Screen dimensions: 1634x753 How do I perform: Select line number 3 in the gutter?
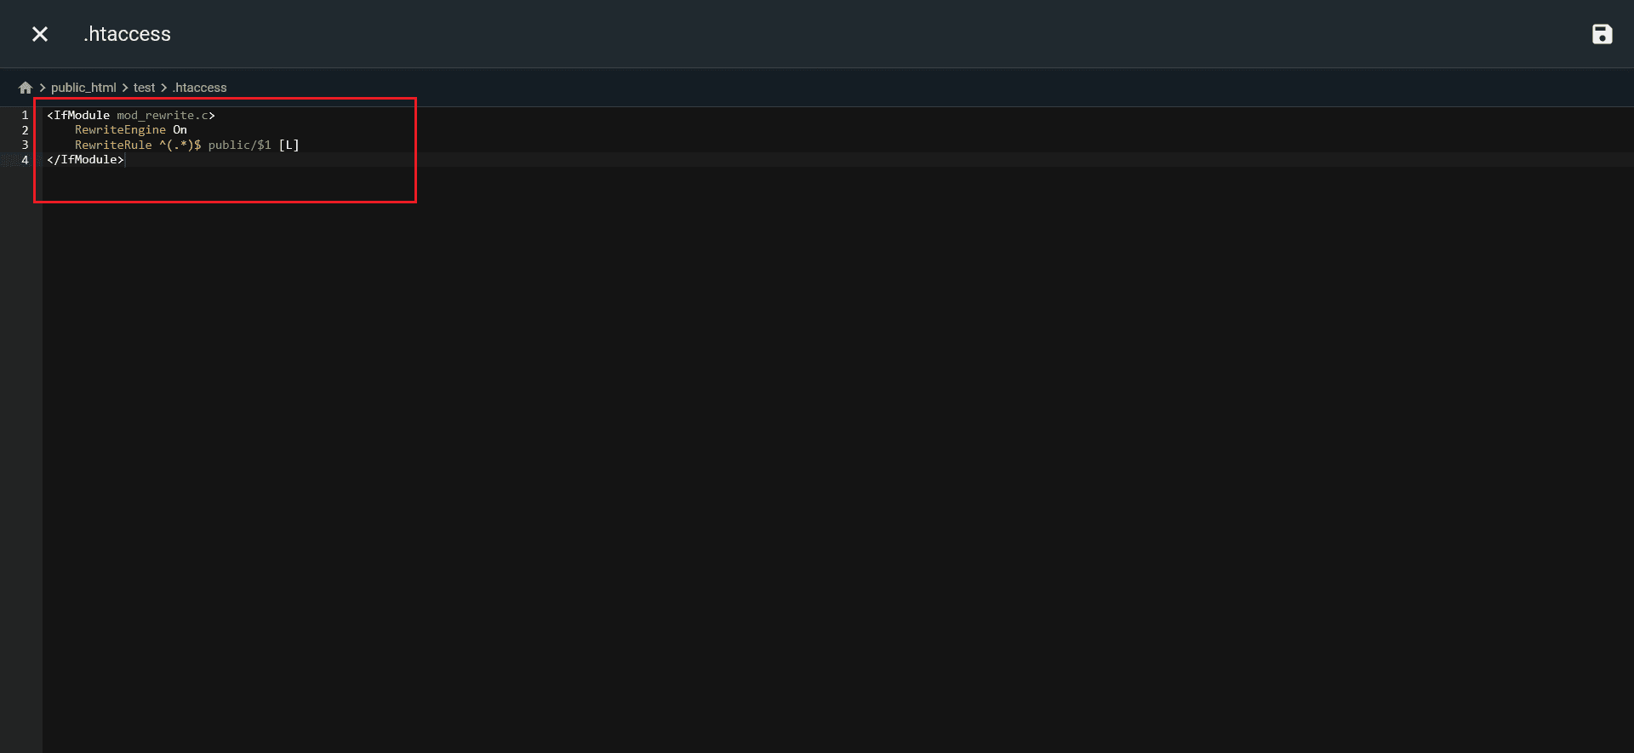pyautogui.click(x=25, y=145)
